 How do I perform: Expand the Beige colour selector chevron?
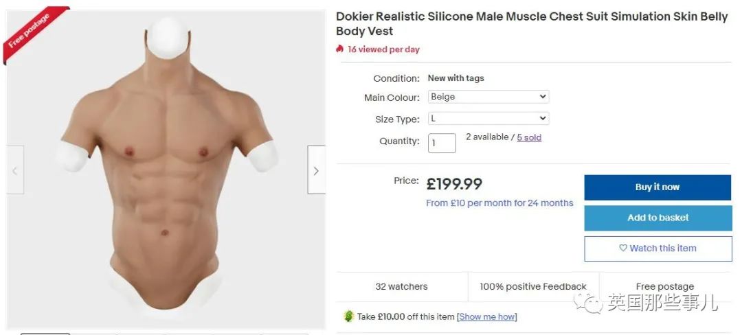pos(542,97)
